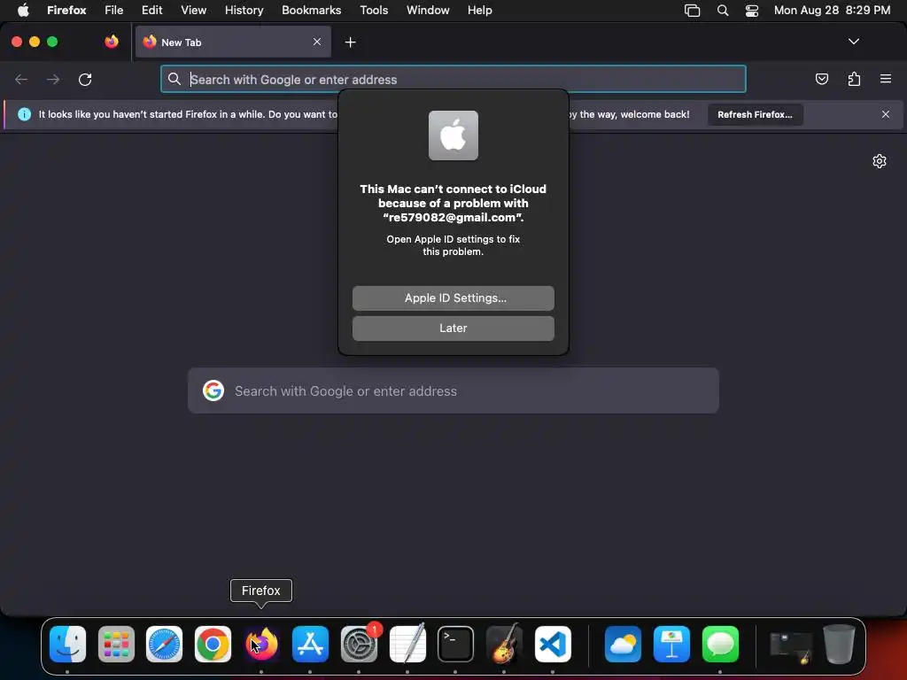Open the Extensions puzzle icon
907x680 pixels.
(x=854, y=79)
